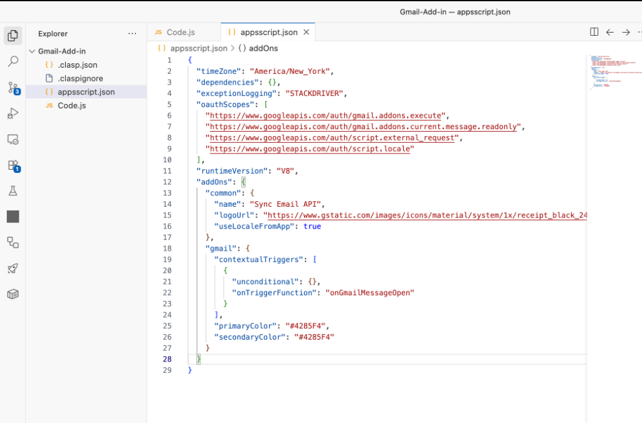Click the "America/New_York" value

(290, 71)
